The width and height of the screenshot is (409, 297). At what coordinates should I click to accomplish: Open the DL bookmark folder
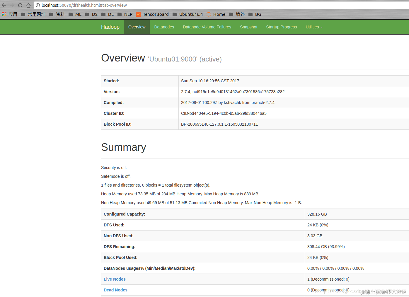pos(108,14)
